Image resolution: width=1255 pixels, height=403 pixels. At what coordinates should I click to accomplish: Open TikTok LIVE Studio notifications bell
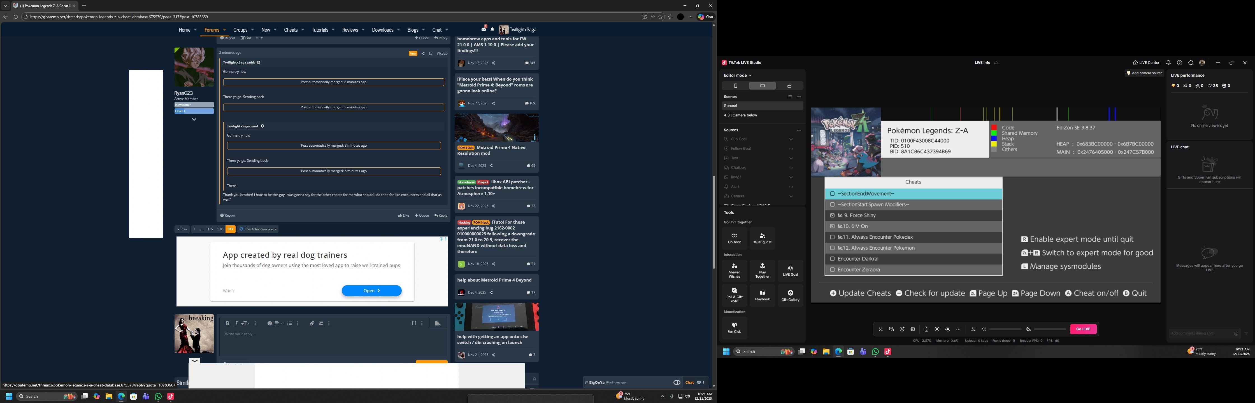tap(1168, 63)
